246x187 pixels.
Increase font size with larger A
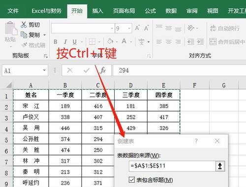pyautogui.click(x=137, y=28)
